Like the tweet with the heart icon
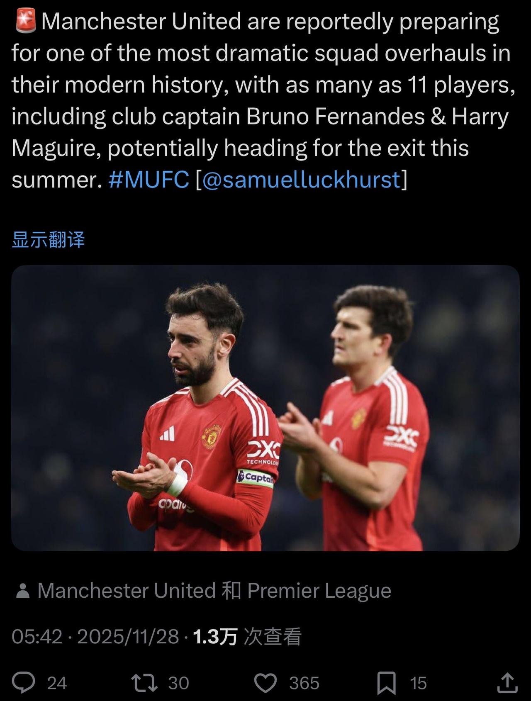 [265, 683]
